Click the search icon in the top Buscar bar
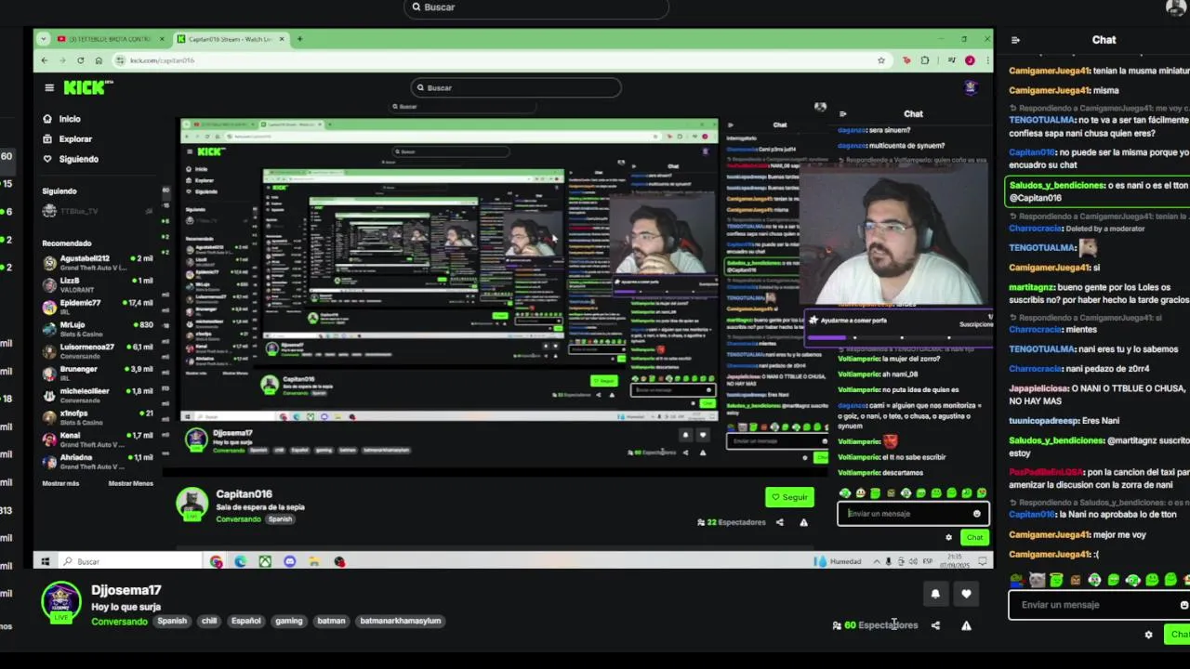This screenshot has height=669, width=1190. [416, 7]
